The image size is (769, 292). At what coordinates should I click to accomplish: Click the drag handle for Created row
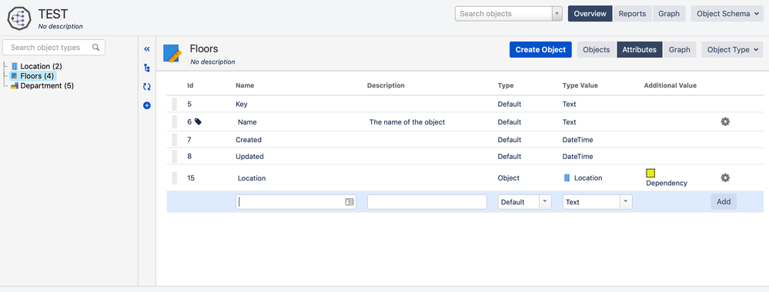[174, 140]
